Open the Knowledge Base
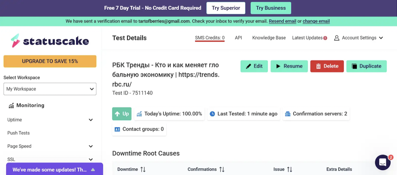Image resolution: width=397 pixels, height=175 pixels. point(269,37)
